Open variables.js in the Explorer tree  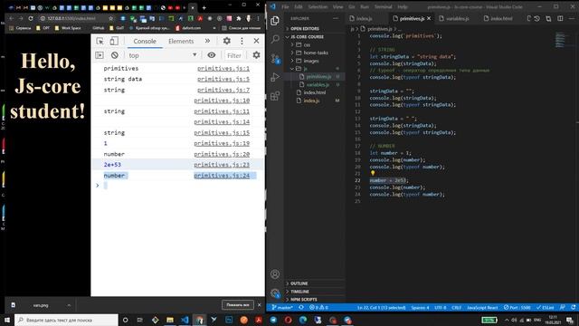[x=318, y=84]
